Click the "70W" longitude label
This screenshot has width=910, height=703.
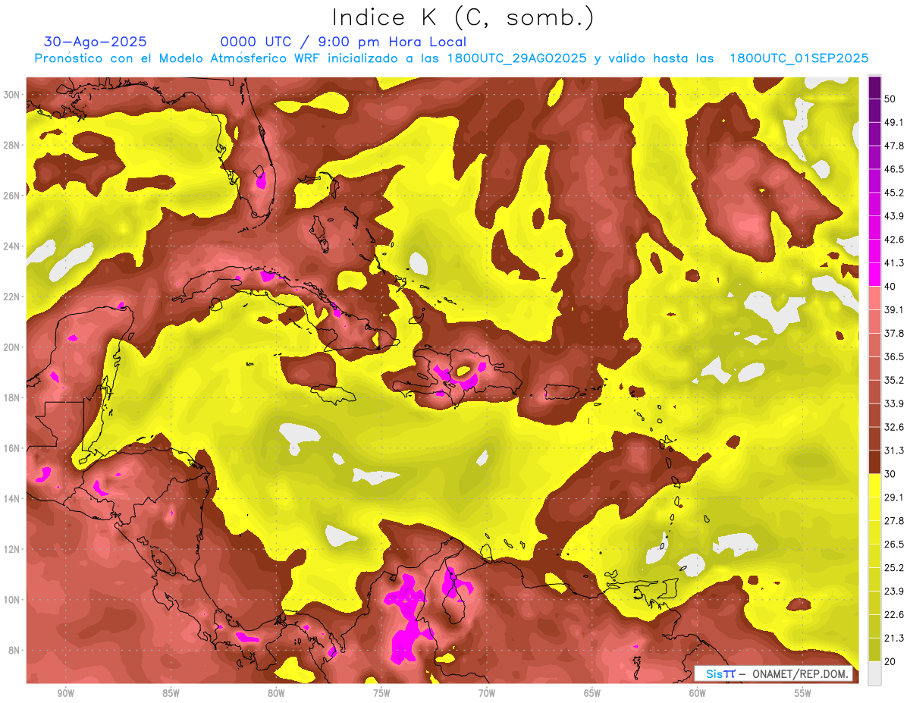(x=487, y=693)
